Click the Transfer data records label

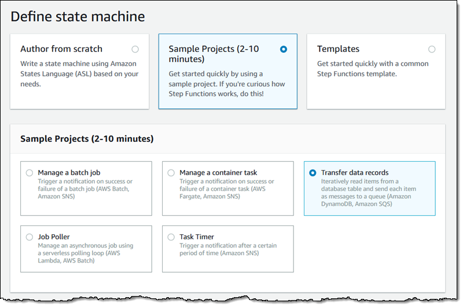pyautogui.click(x=355, y=172)
